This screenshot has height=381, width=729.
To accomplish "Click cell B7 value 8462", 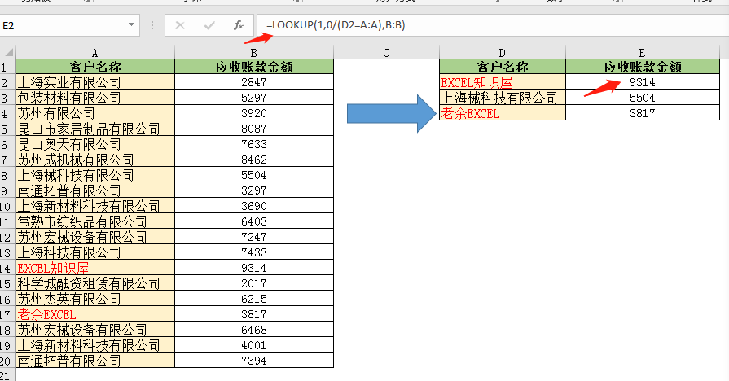I will click(254, 160).
